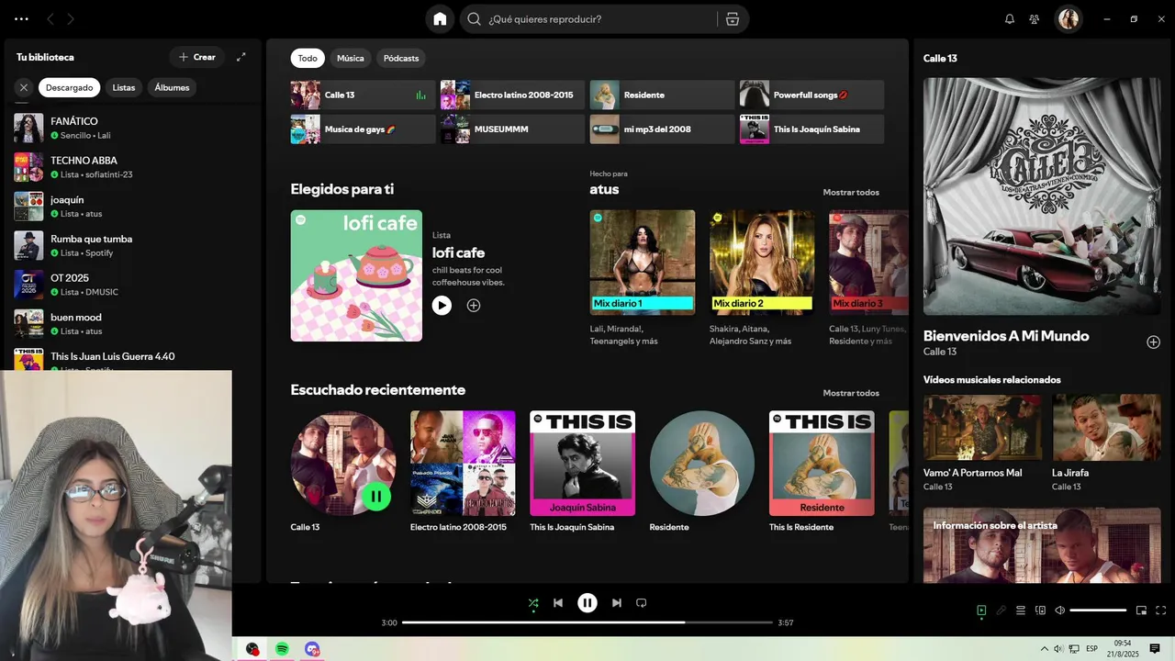Show lyrics with microphone icon
This screenshot has width=1175, height=661.
click(1002, 611)
